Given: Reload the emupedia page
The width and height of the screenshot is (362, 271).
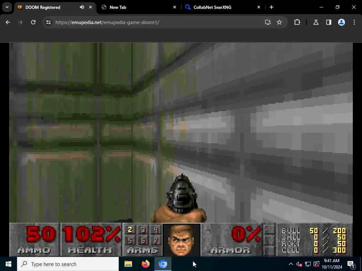Looking at the screenshot, I should tap(33, 22).
